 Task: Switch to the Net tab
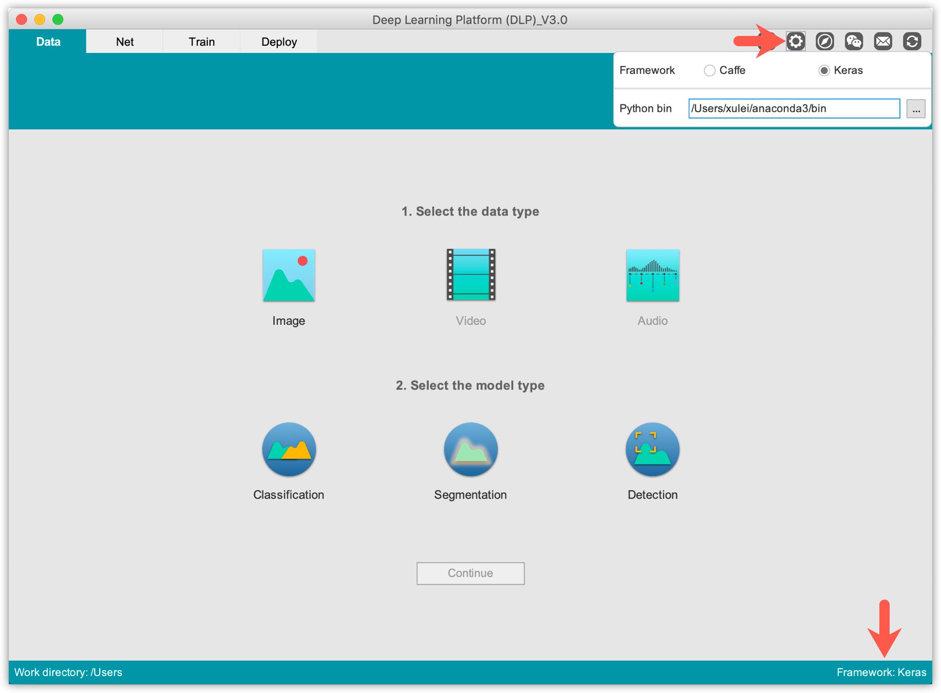[x=125, y=42]
